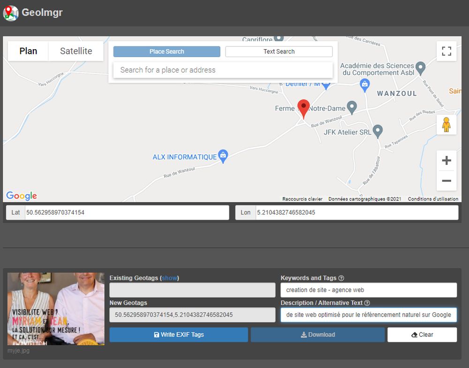Click help icon beside Description / Alternative Text
The height and width of the screenshot is (368, 469).
(x=367, y=303)
